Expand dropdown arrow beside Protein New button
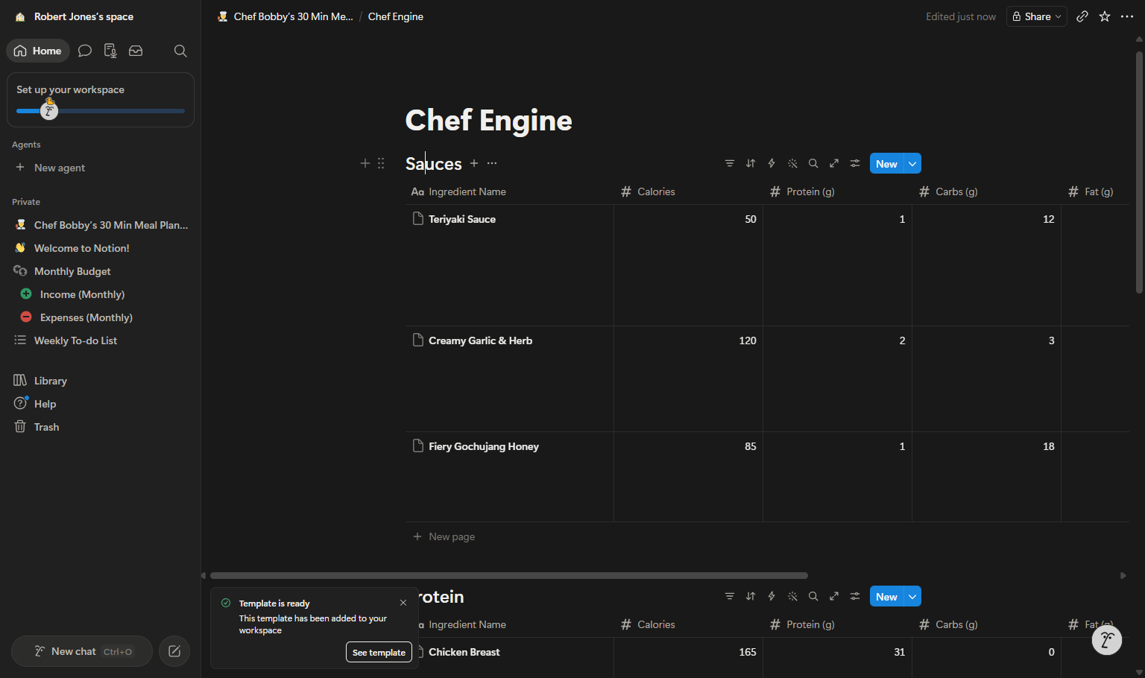The height and width of the screenshot is (678, 1145). 912,596
